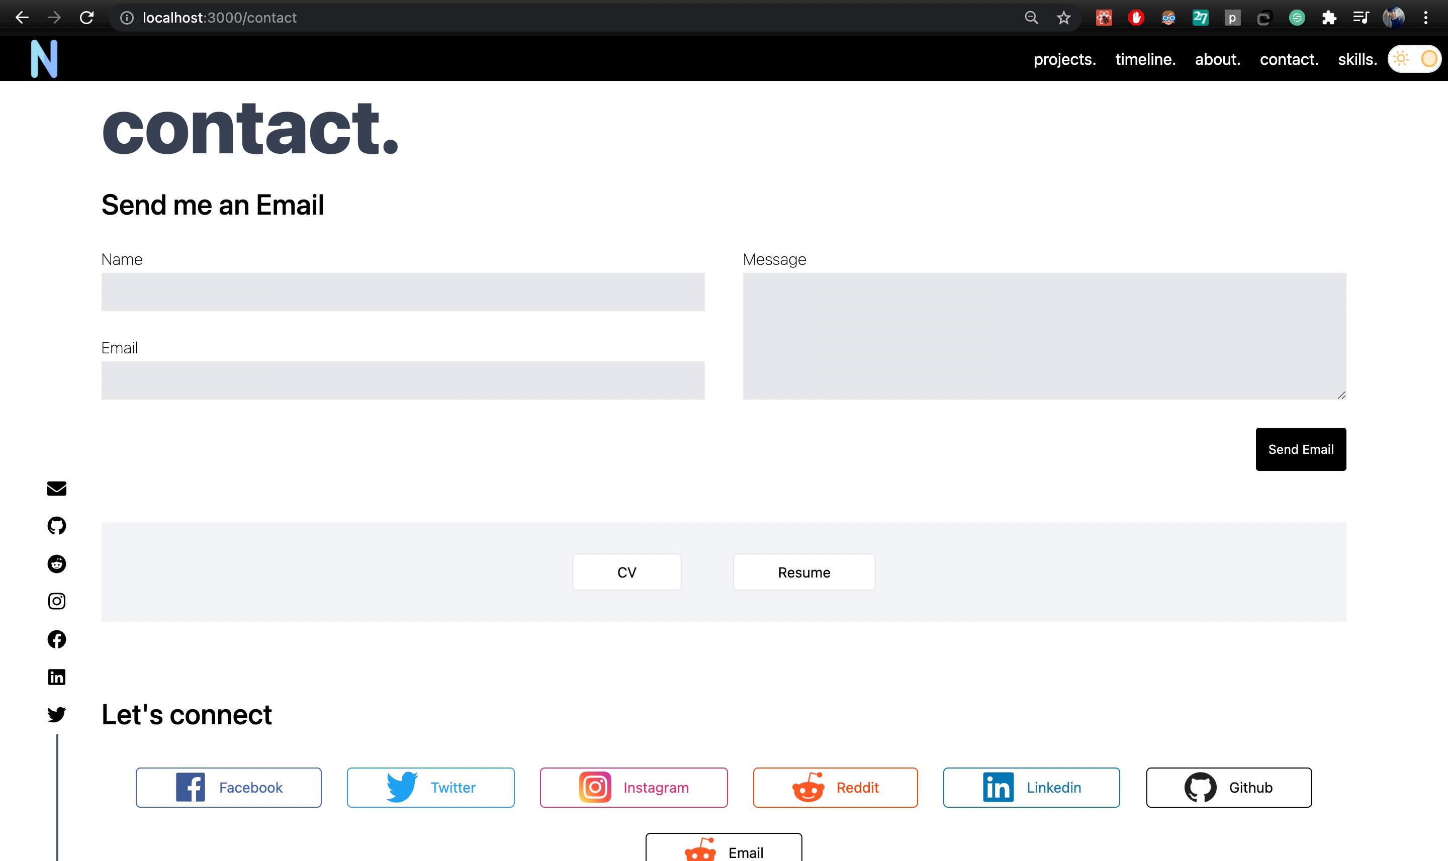Click the address bar URL localhost:3000/contact
1448x861 pixels.
click(x=219, y=18)
